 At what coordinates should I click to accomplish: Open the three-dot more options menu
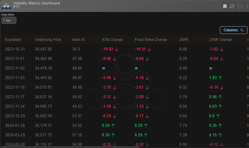(248, 6)
